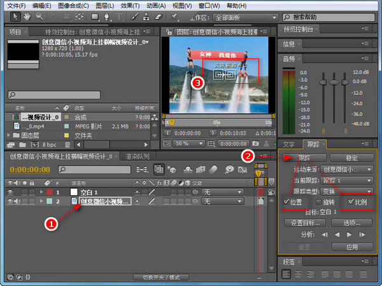The width and height of the screenshot is (382, 286).
Task: Toggle the frame blending icon in timeline
Action: (x=201, y=170)
